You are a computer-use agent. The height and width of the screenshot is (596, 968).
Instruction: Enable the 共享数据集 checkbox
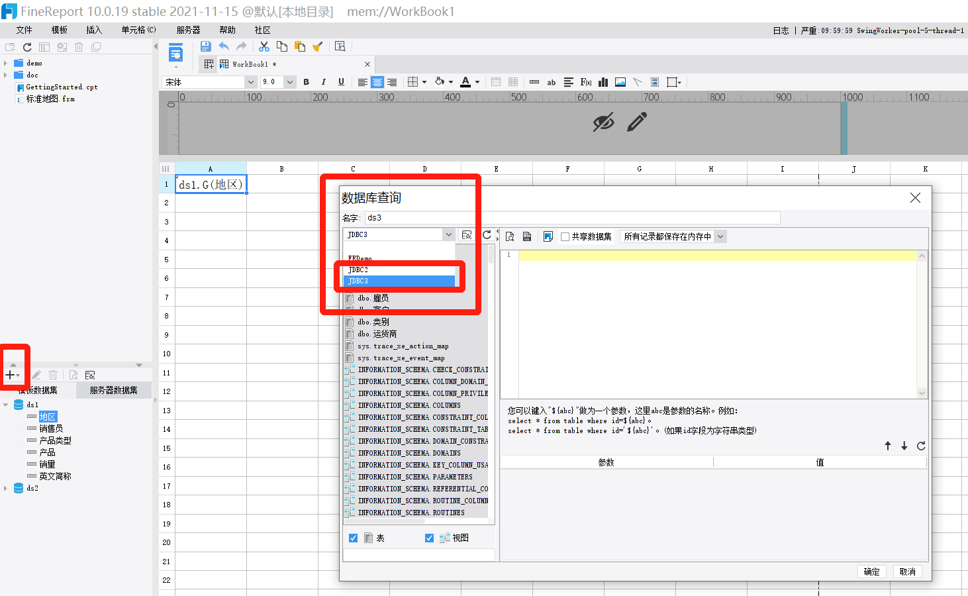pyautogui.click(x=565, y=236)
